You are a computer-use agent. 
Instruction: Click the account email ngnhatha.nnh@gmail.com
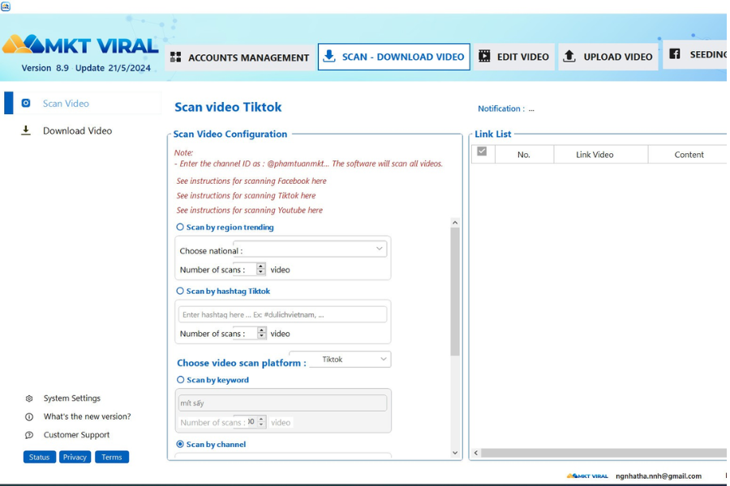pyautogui.click(x=659, y=476)
